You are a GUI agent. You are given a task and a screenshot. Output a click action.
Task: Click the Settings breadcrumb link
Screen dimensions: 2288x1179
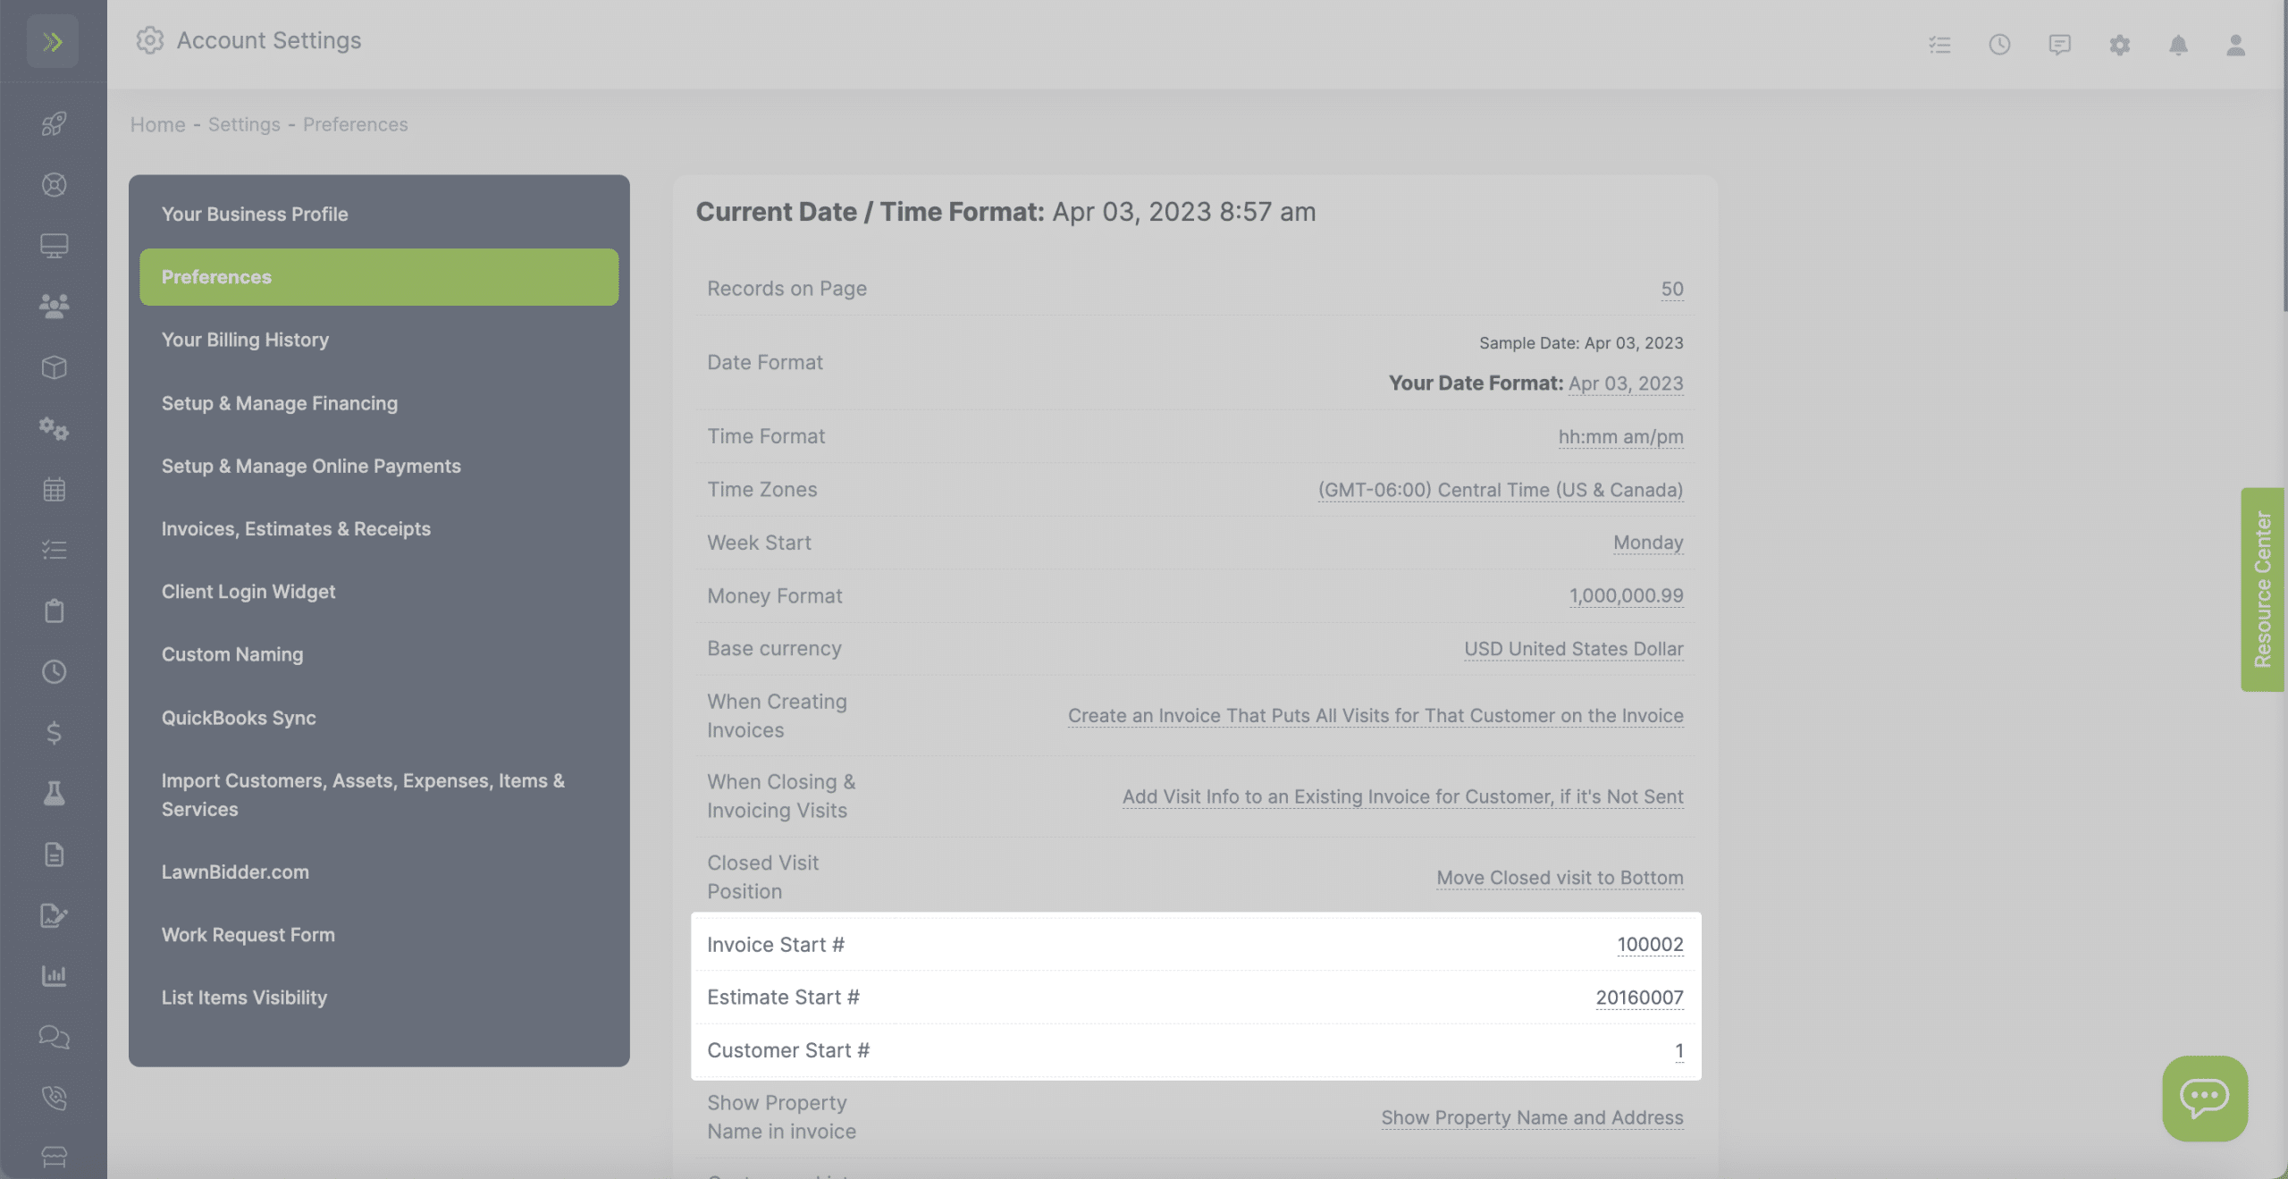click(x=244, y=124)
